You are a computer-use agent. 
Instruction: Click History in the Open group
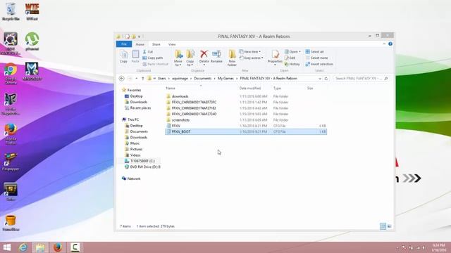(292, 64)
